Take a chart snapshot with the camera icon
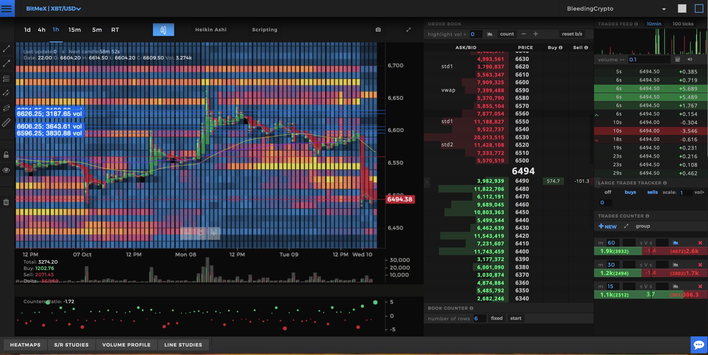708x355 pixels. coord(378,30)
